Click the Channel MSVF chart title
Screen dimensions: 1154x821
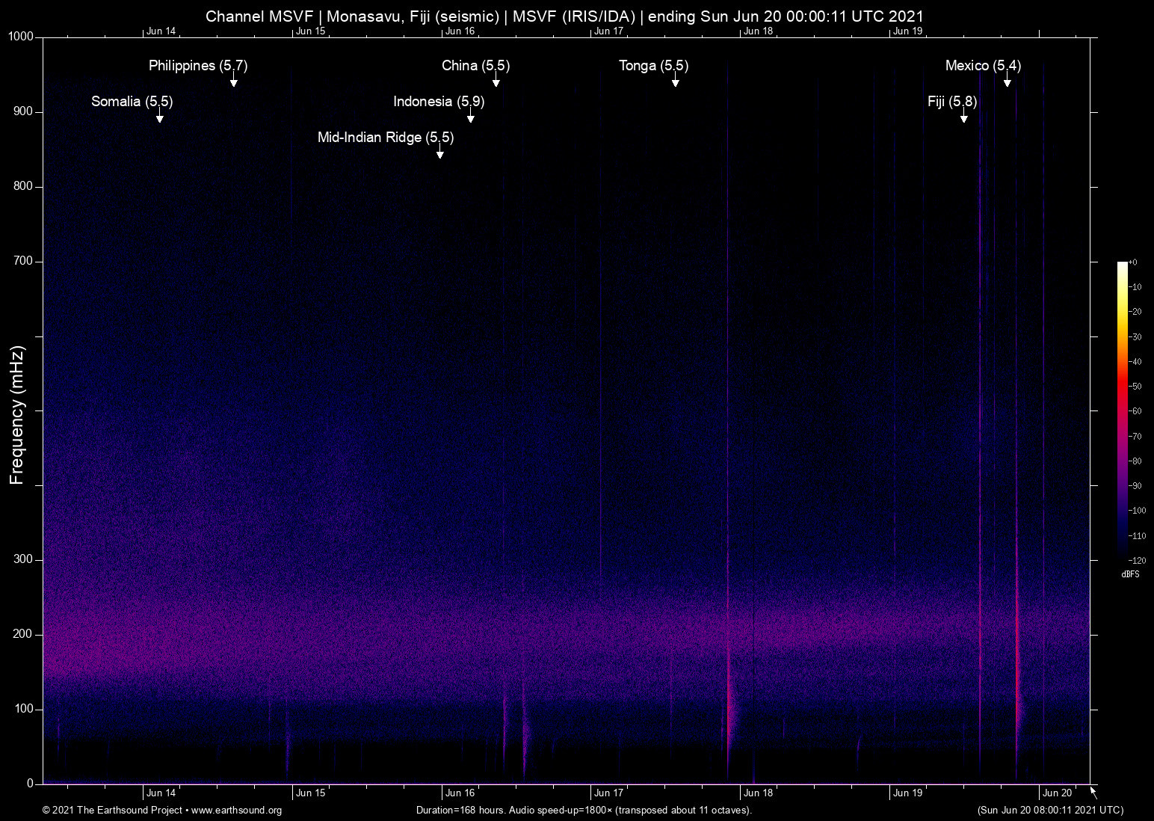click(564, 16)
